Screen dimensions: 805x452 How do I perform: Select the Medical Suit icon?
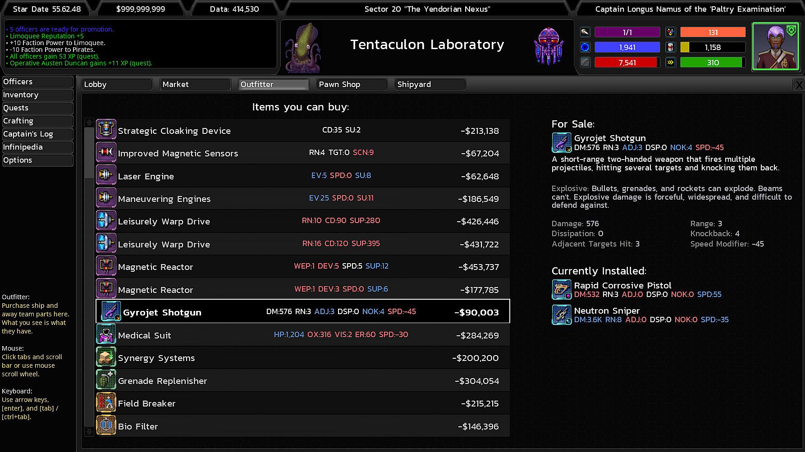[x=106, y=335]
